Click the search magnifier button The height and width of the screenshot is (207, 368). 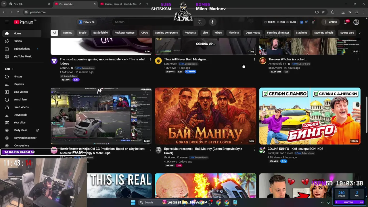200,22
